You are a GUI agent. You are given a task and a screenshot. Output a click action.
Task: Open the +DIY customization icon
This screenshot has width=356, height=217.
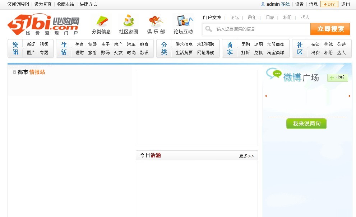pos(329,4)
